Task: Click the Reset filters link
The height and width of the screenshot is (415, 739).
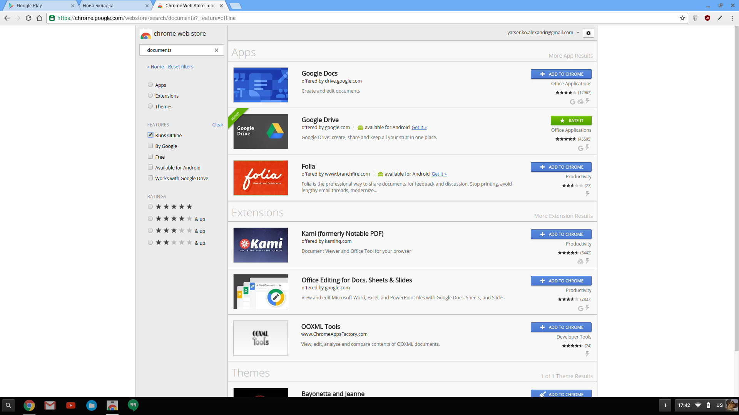Action: 181,67
